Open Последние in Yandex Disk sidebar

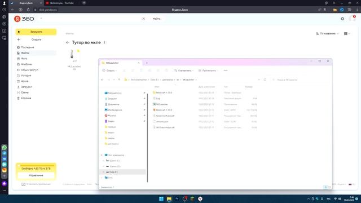(x=28, y=47)
